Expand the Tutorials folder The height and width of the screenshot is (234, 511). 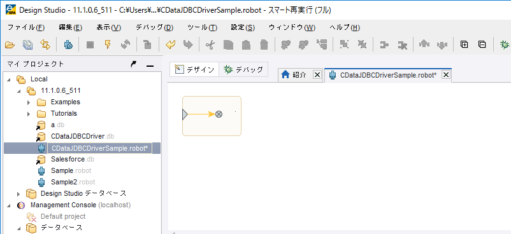point(29,114)
